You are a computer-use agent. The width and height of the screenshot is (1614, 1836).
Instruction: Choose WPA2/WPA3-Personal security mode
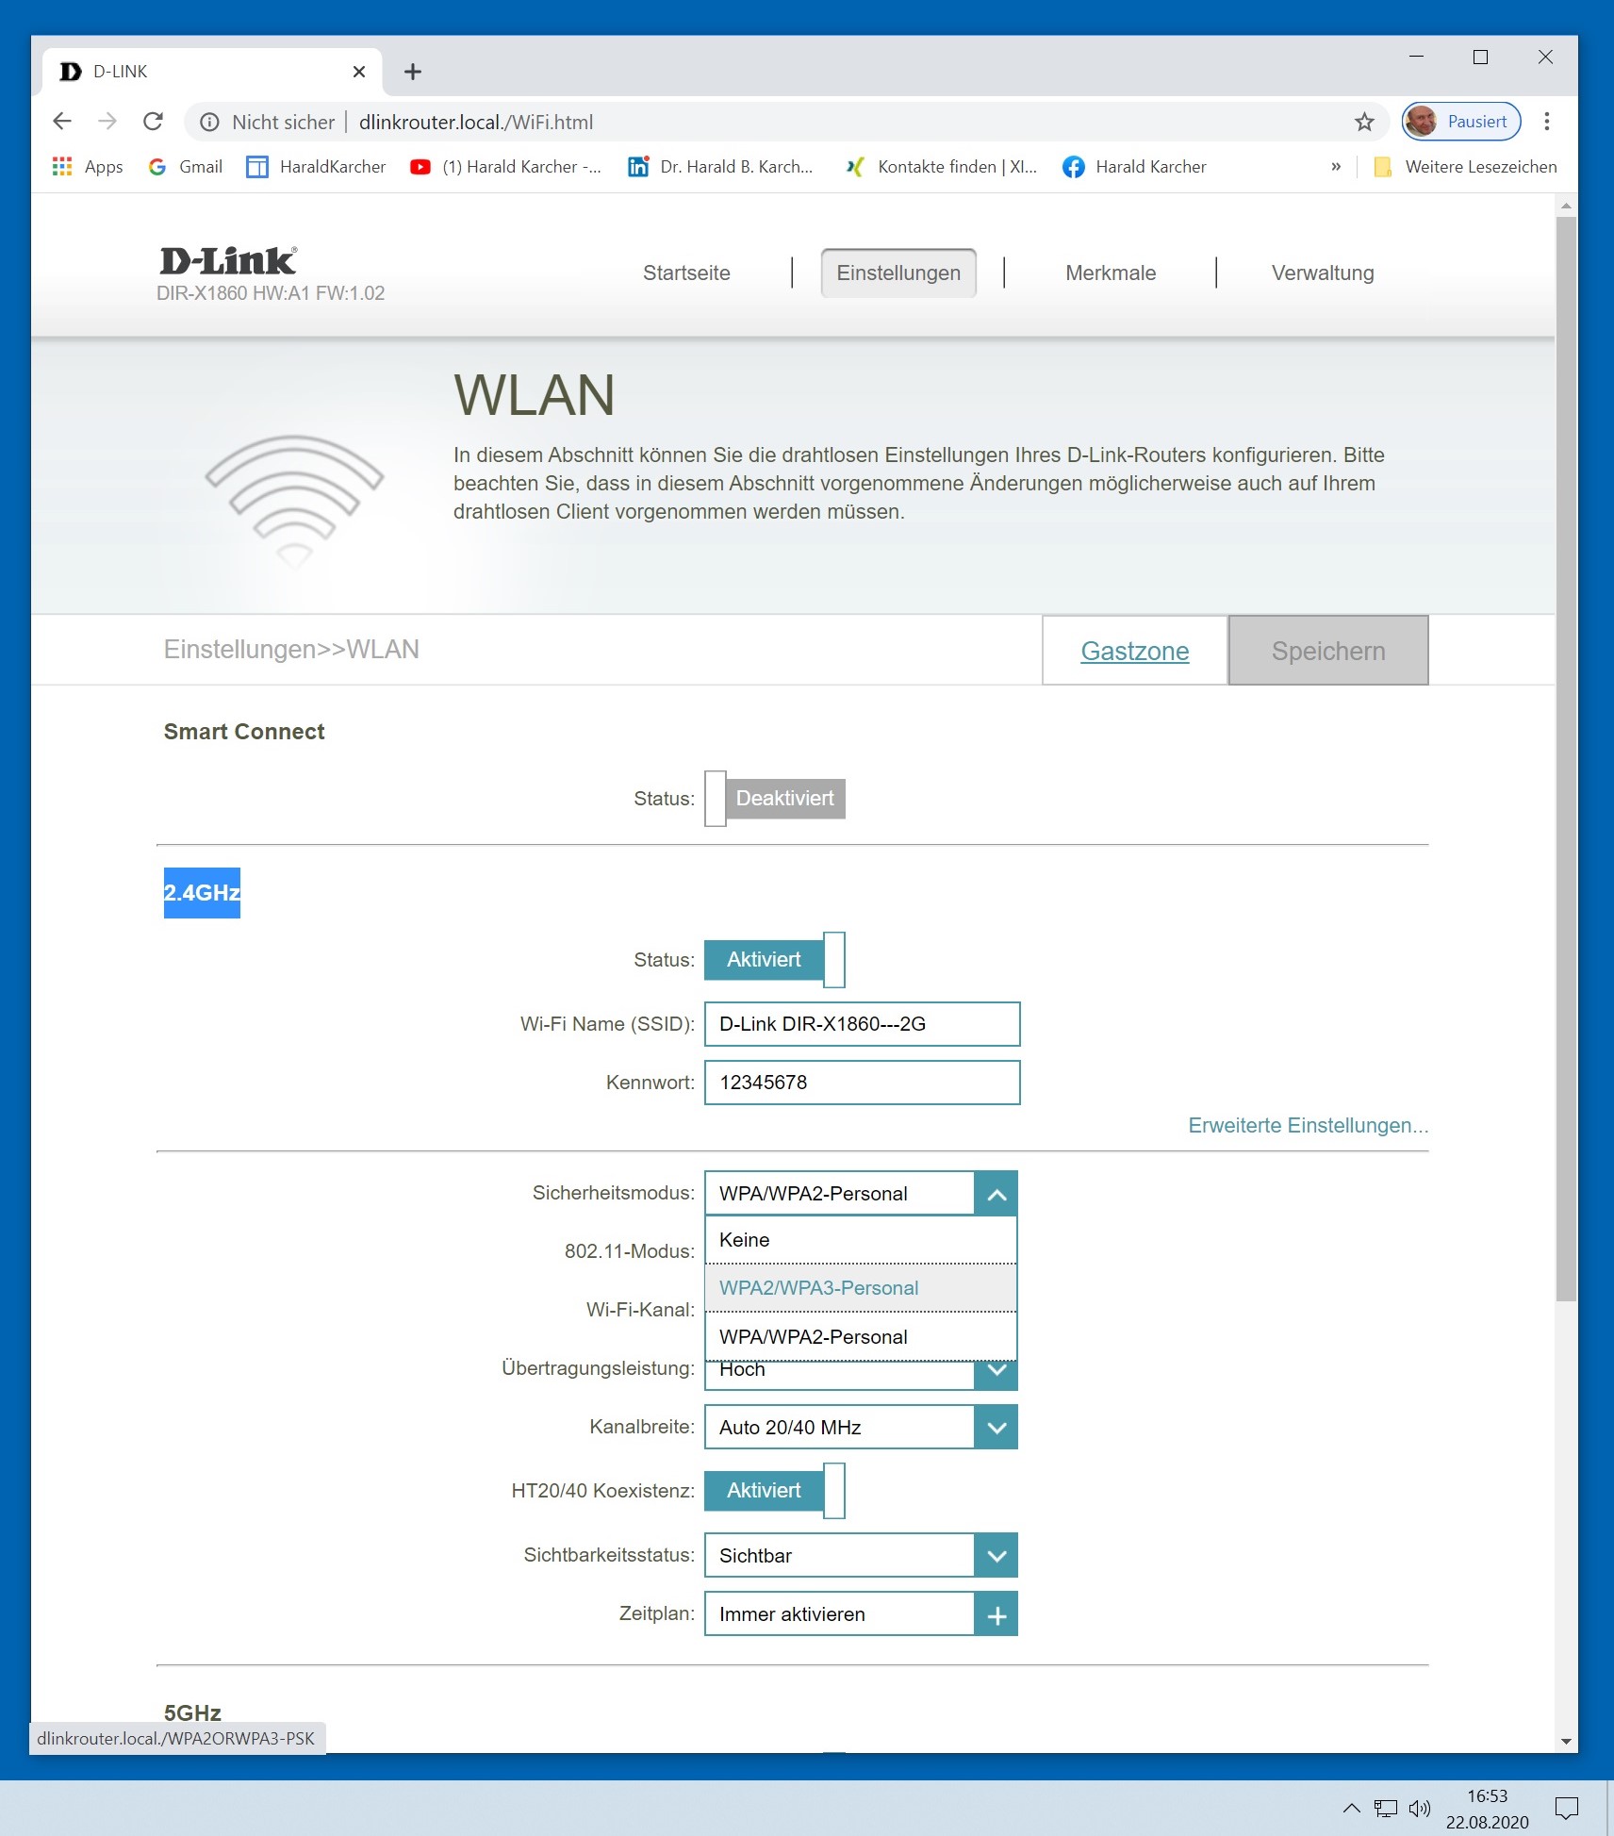click(x=861, y=1288)
